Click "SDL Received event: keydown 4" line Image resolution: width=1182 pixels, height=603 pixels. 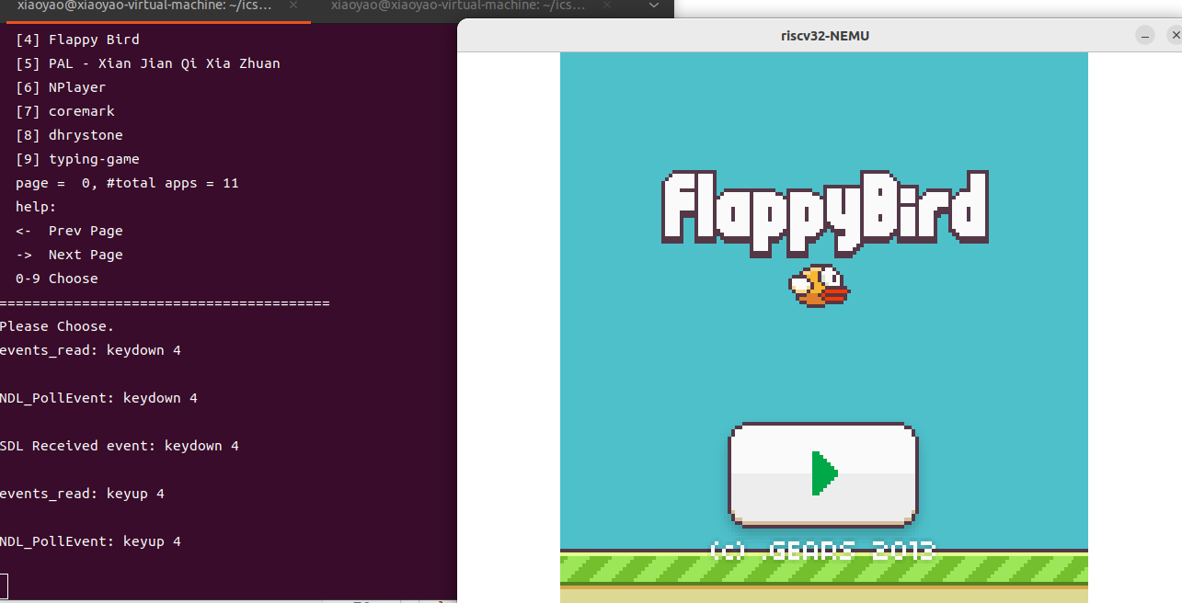click(x=120, y=446)
